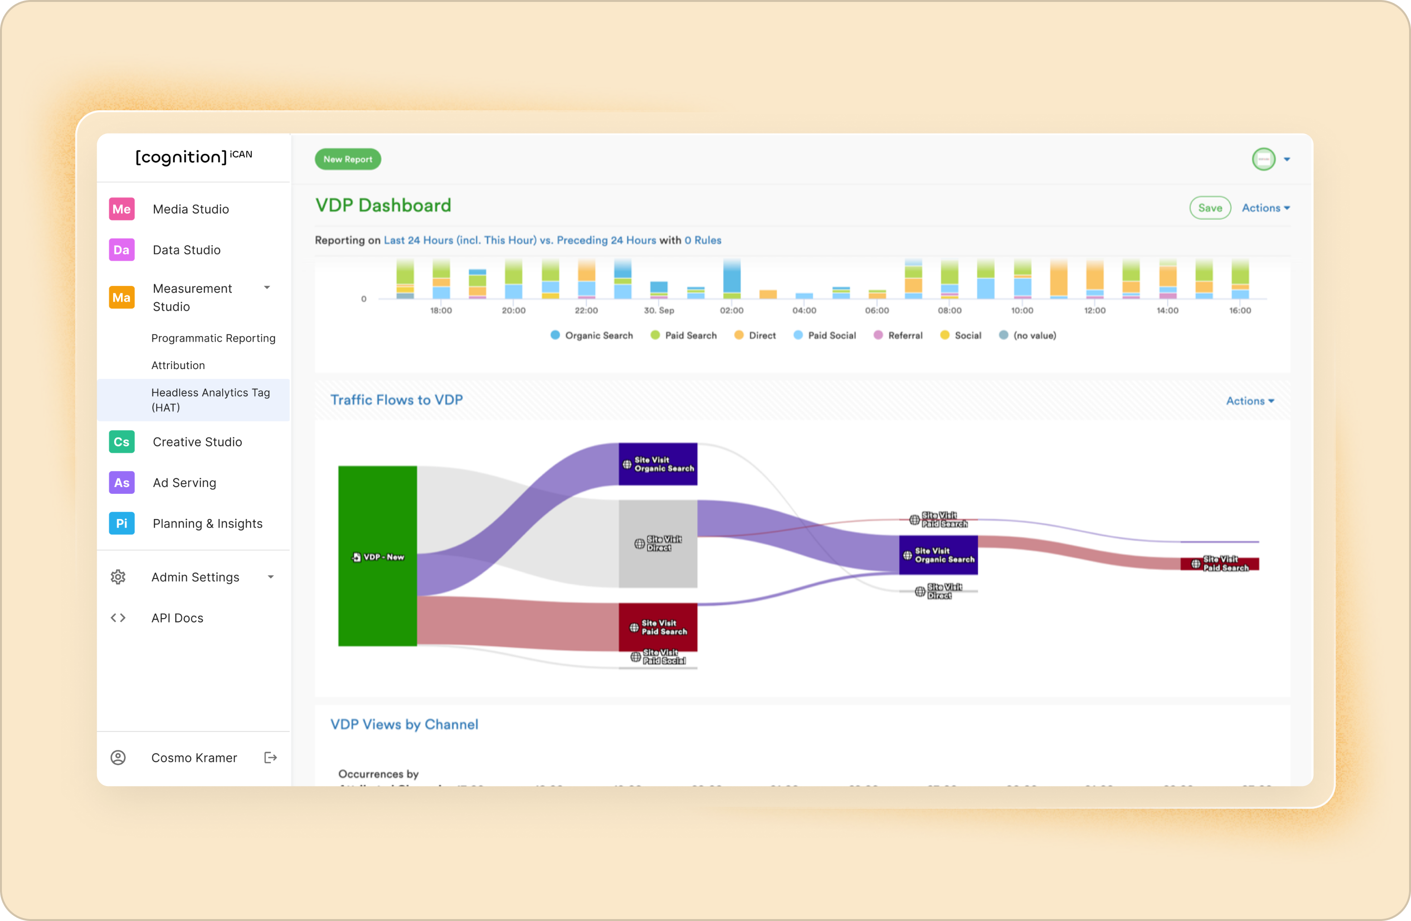1411x921 pixels.
Task: Open Media Studio via the Me icon
Action: [x=121, y=209]
